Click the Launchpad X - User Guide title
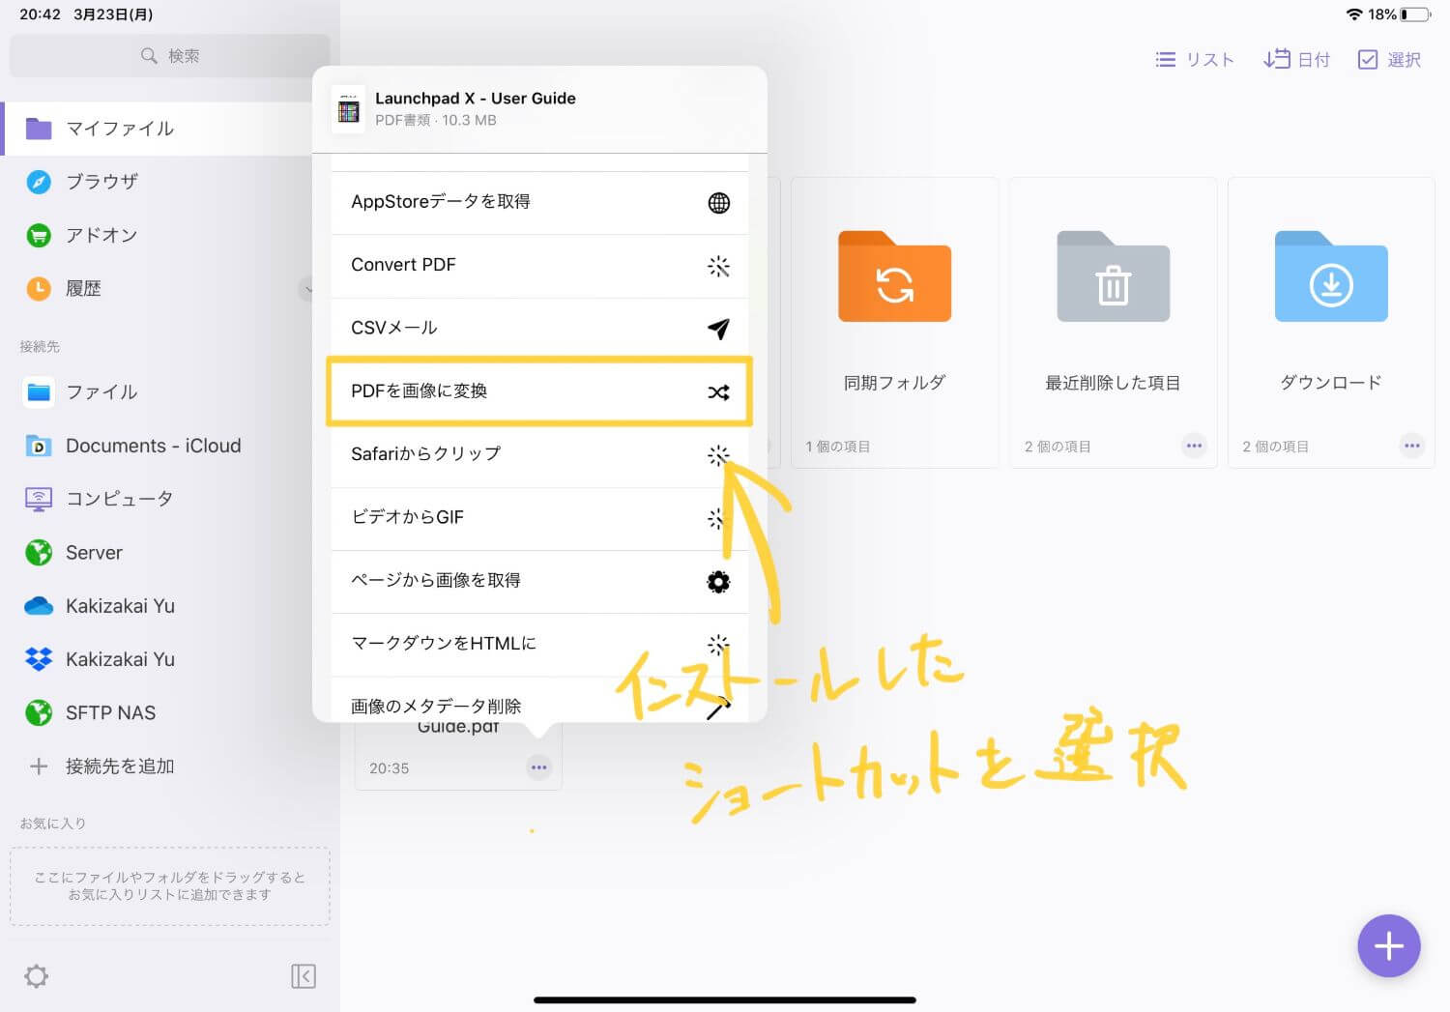 [x=476, y=99]
